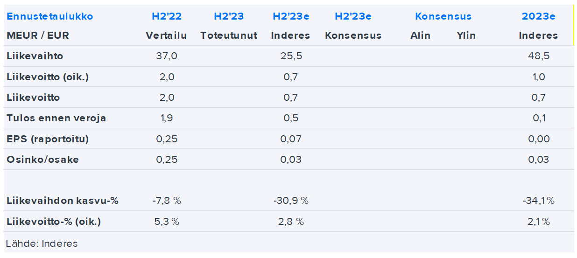Select the 37,0 Liikevaihto value
577x258 pixels.
[167, 56]
